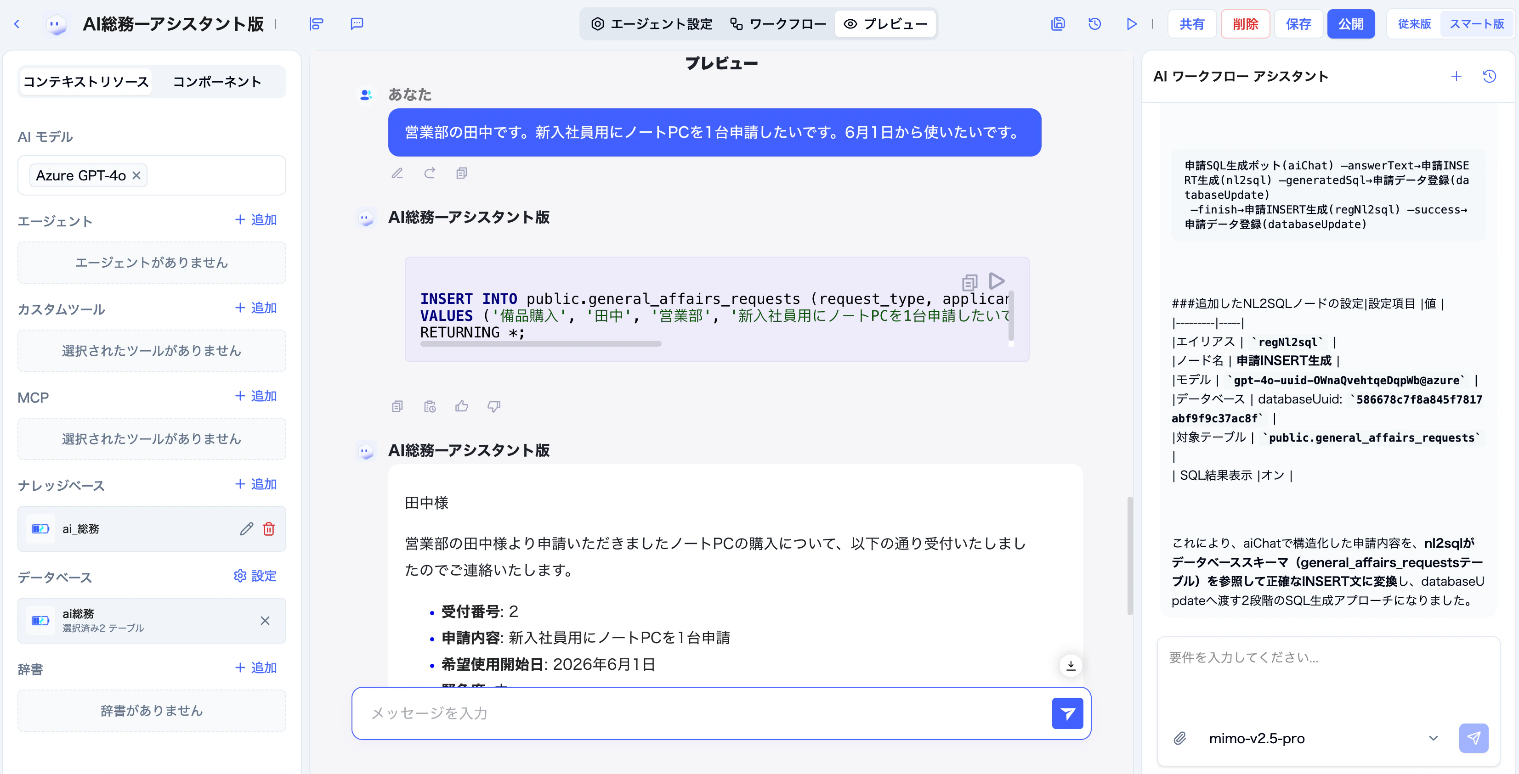Image resolution: width=1519 pixels, height=774 pixels.
Task: Remove Azure GPT-4o model tag
Action: pos(136,175)
